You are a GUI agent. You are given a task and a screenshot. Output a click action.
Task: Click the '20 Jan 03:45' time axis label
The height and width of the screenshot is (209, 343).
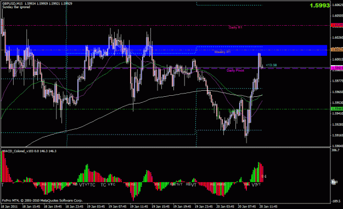[x=225, y=206]
